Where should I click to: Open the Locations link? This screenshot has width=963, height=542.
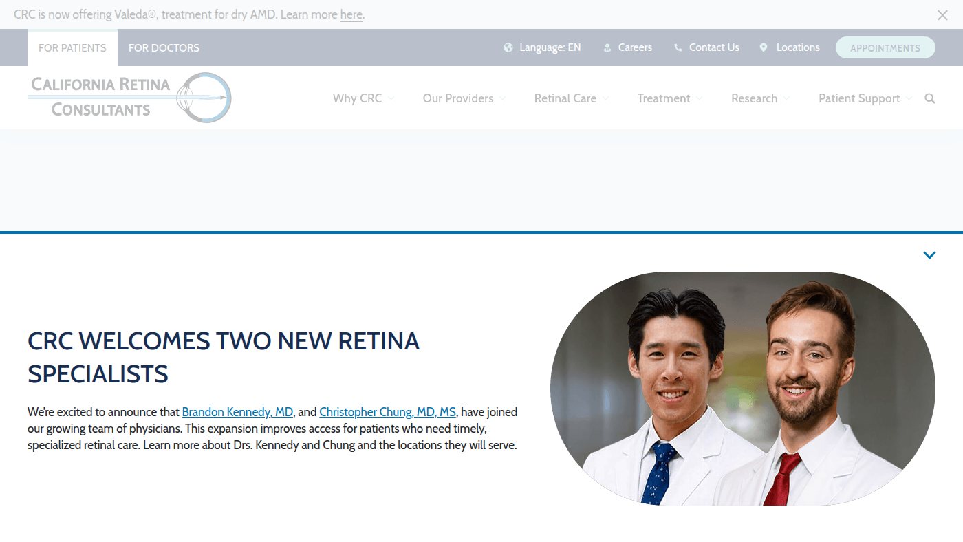798,47
